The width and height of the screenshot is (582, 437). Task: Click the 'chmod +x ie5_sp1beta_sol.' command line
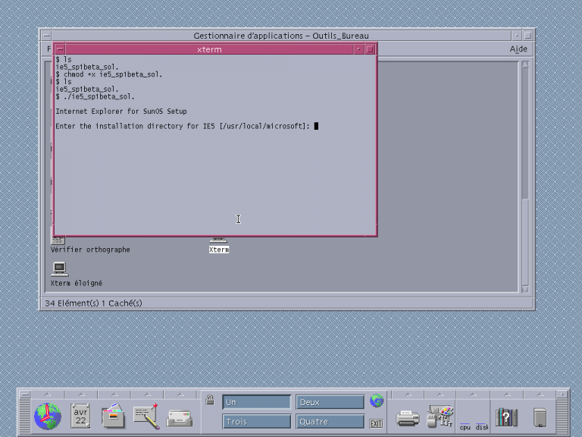(x=109, y=74)
